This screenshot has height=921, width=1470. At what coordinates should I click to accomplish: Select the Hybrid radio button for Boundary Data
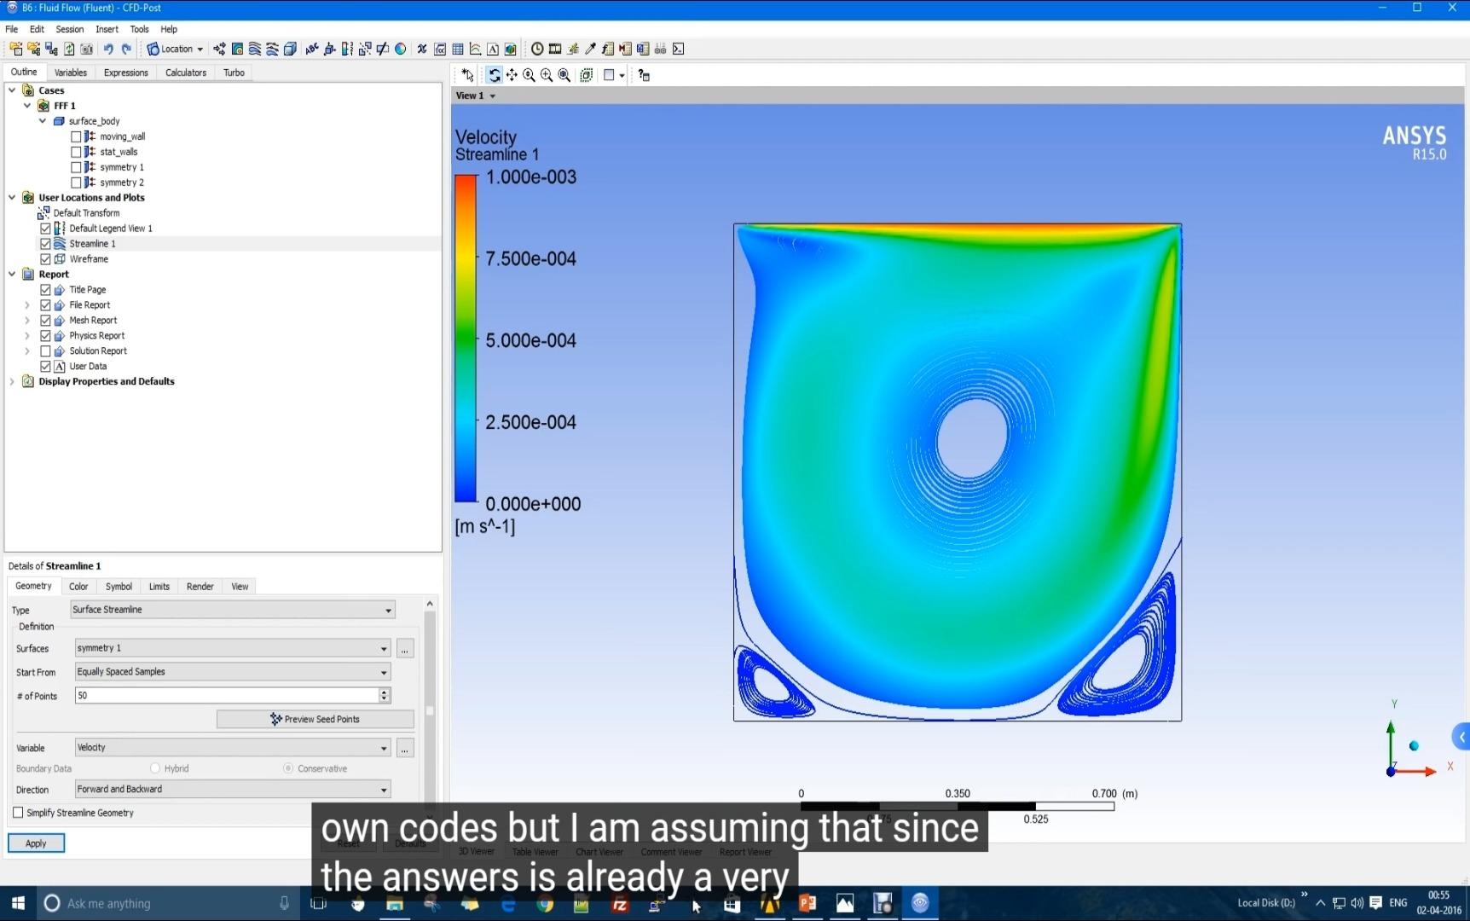click(x=155, y=768)
